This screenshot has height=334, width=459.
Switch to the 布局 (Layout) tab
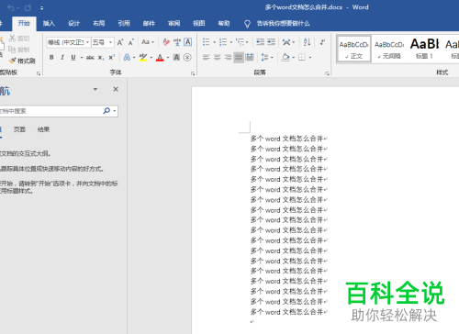(99, 23)
